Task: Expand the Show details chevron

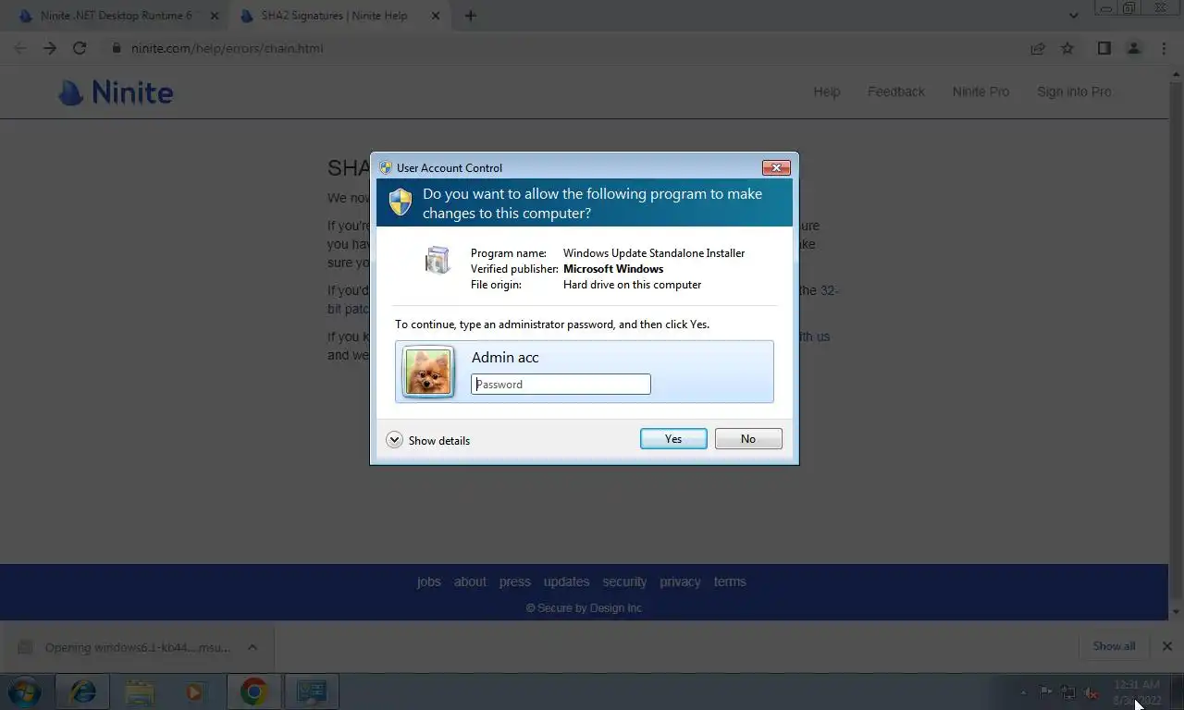Action: coord(394,440)
